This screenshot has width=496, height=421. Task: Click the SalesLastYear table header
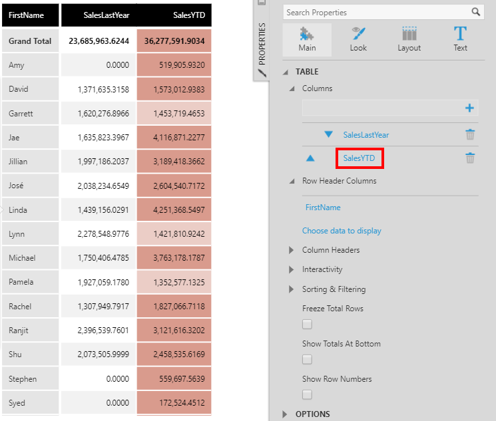(99, 15)
